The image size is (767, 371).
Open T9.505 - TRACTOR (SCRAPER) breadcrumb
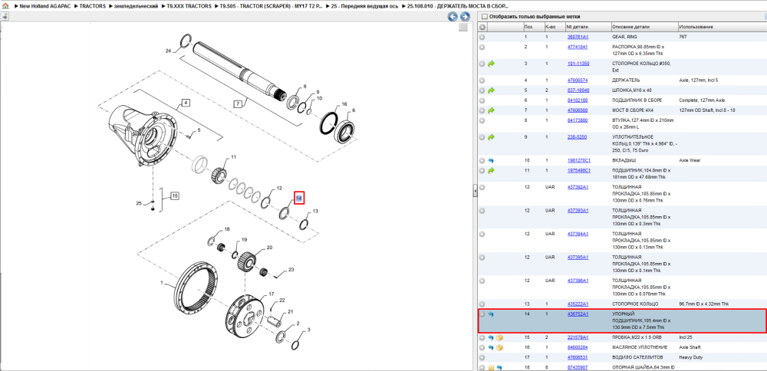pyautogui.click(x=272, y=6)
